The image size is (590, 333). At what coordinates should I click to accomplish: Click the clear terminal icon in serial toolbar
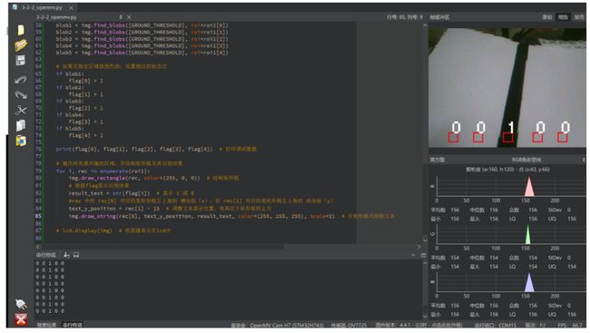click(66, 255)
